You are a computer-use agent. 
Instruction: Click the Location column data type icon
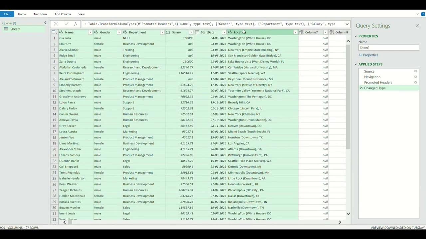tap(230, 32)
